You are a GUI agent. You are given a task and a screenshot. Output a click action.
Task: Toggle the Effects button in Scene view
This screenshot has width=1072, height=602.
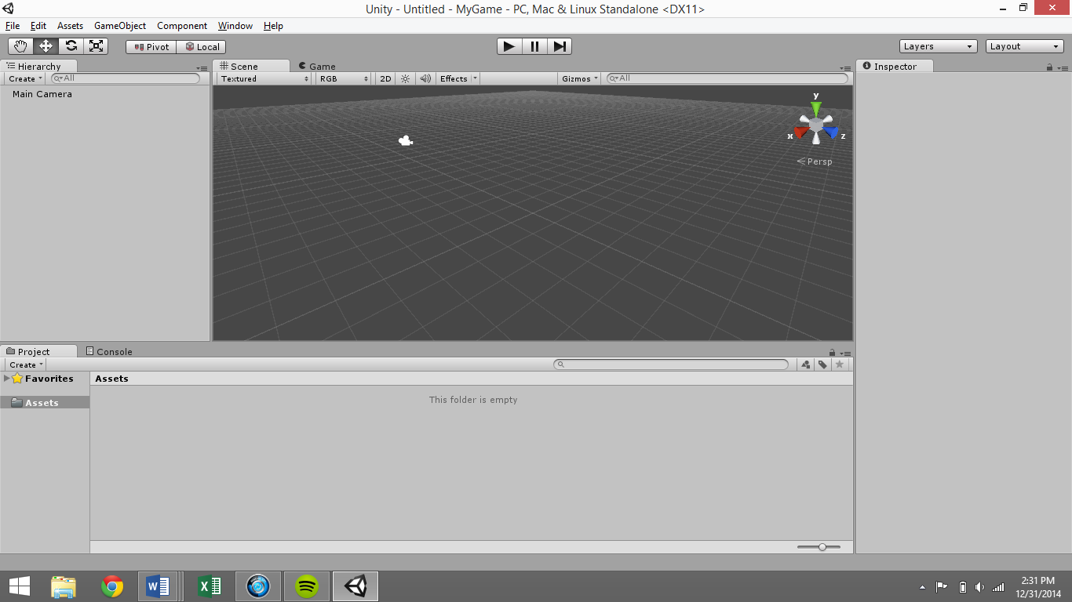click(454, 78)
